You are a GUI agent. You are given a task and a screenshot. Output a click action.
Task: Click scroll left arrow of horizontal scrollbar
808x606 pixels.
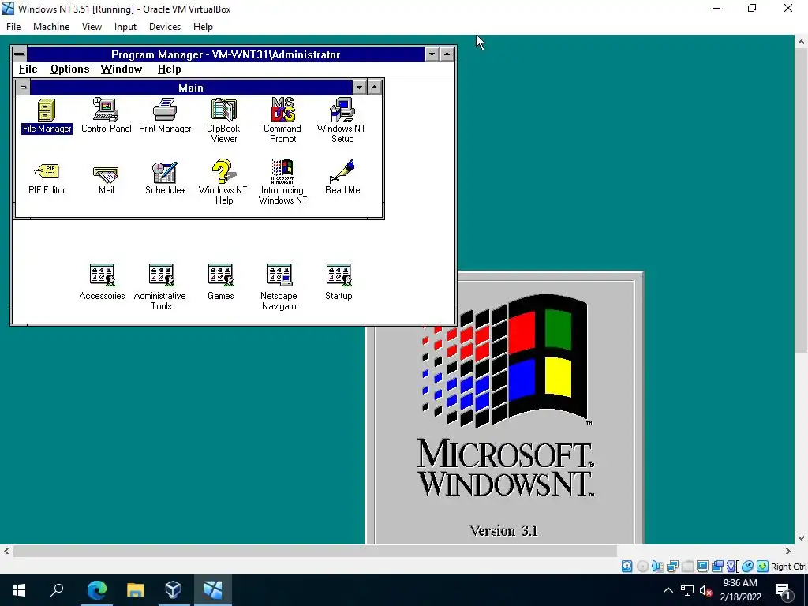pos(6,552)
